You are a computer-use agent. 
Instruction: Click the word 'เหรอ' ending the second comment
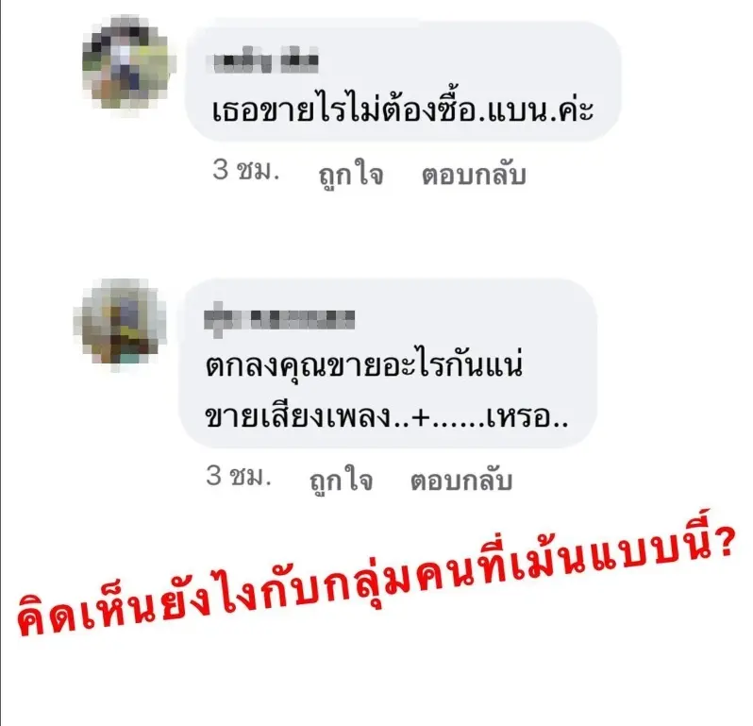click(x=517, y=416)
